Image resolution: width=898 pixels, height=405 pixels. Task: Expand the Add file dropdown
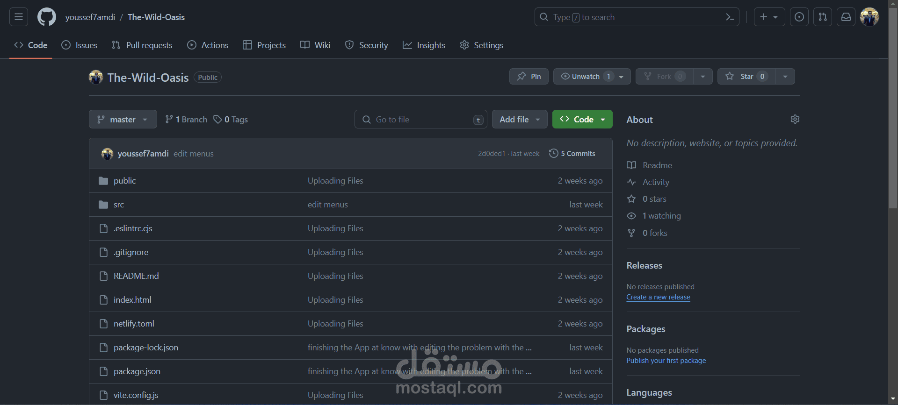520,119
